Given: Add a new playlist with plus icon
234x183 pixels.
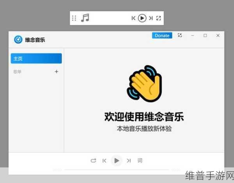Looking at the screenshot, I should click(x=57, y=72).
